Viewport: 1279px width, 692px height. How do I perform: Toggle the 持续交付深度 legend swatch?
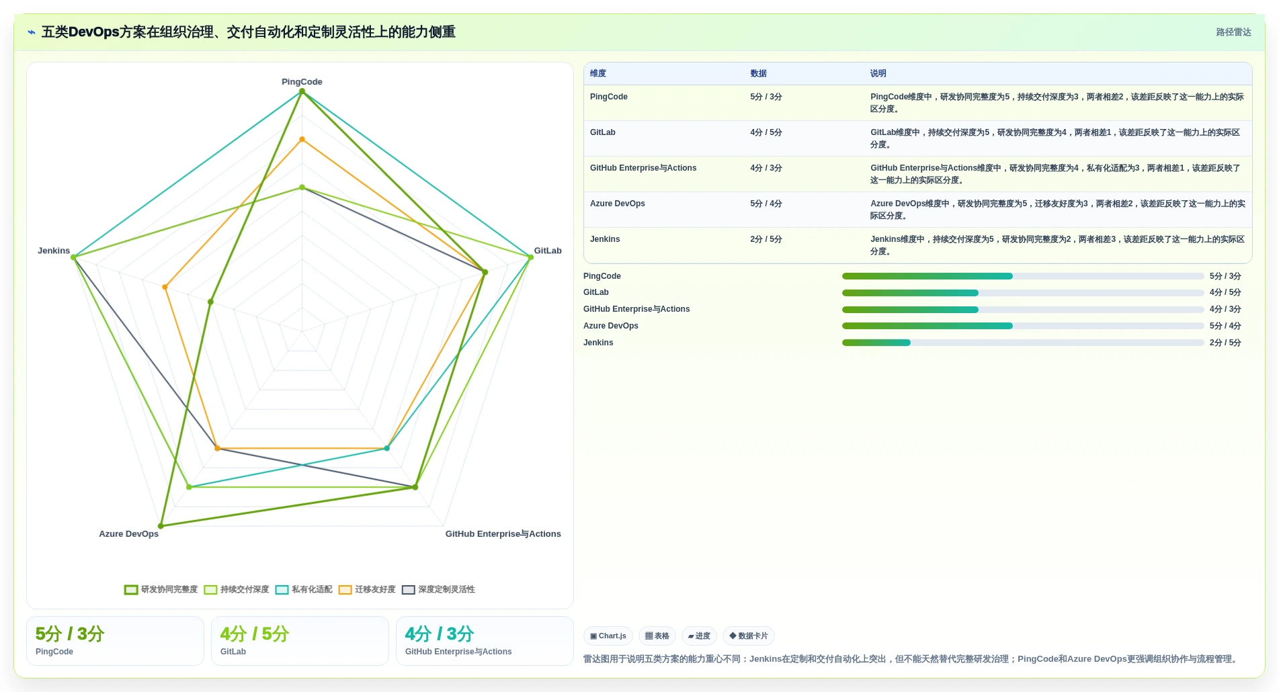click(211, 590)
